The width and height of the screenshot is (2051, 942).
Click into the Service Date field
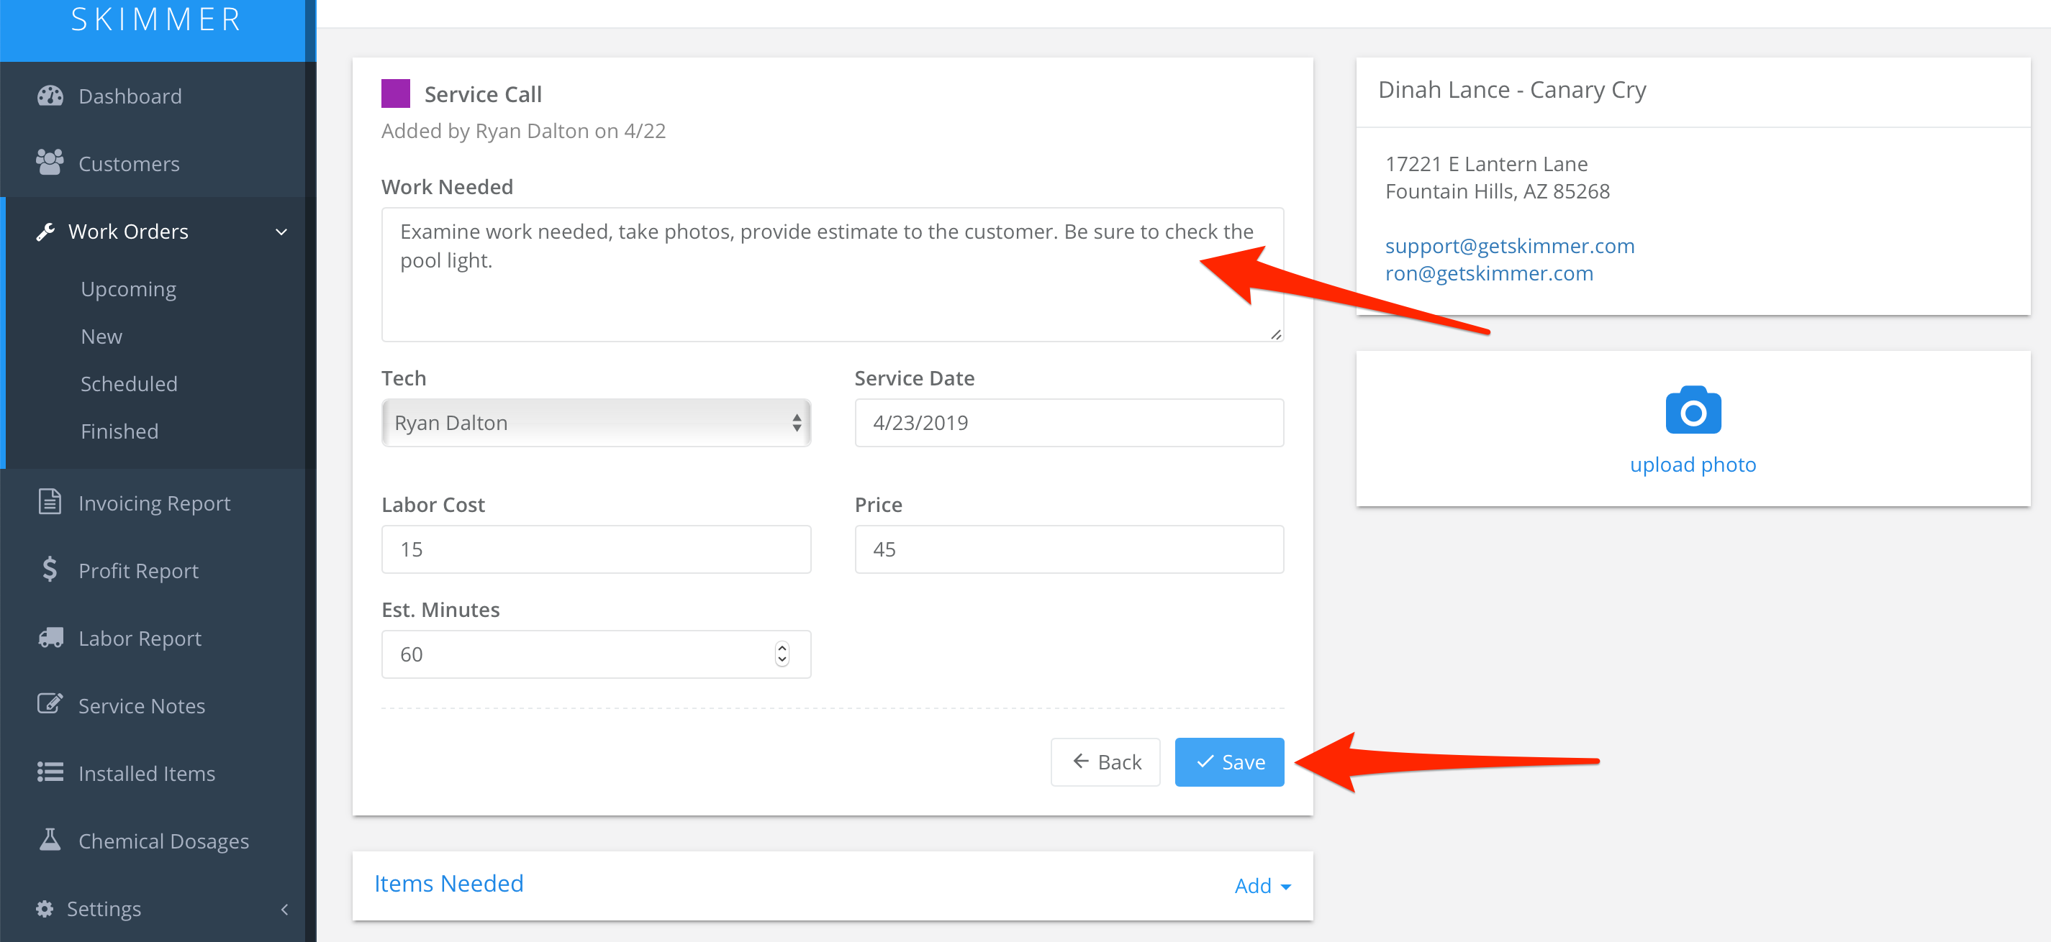pos(1069,423)
